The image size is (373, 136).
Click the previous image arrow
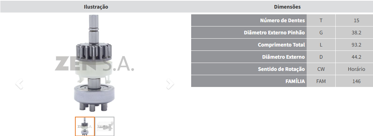coord(19,84)
